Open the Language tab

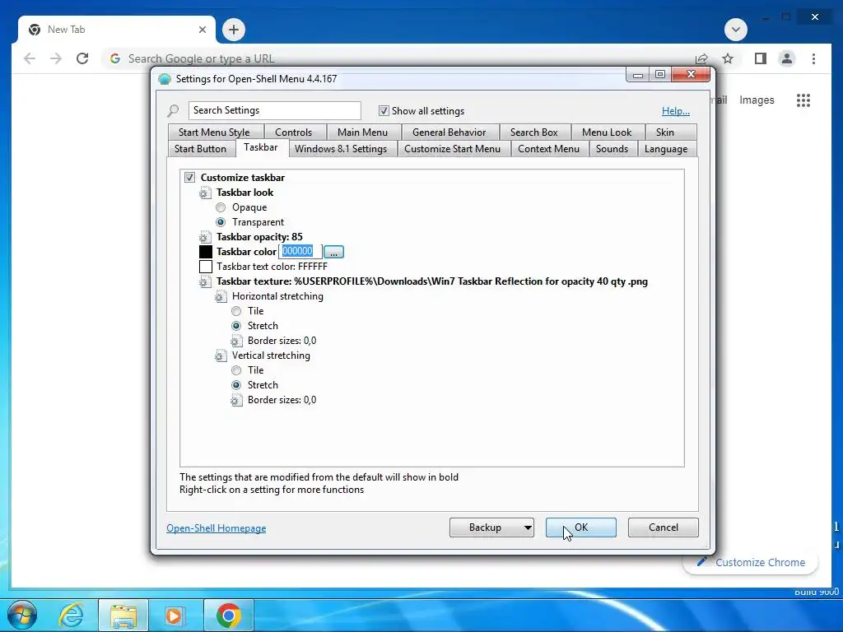665,149
